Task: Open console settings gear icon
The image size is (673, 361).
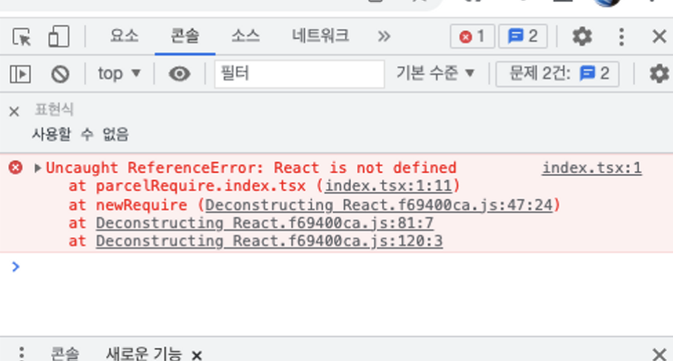Action: click(659, 74)
